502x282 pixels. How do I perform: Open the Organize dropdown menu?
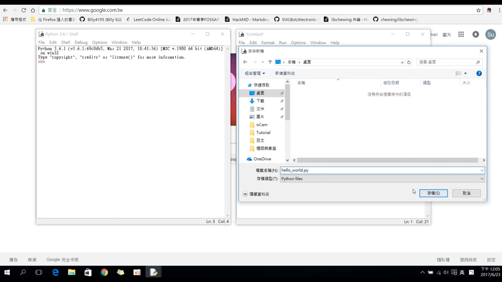pyautogui.click(x=255, y=73)
